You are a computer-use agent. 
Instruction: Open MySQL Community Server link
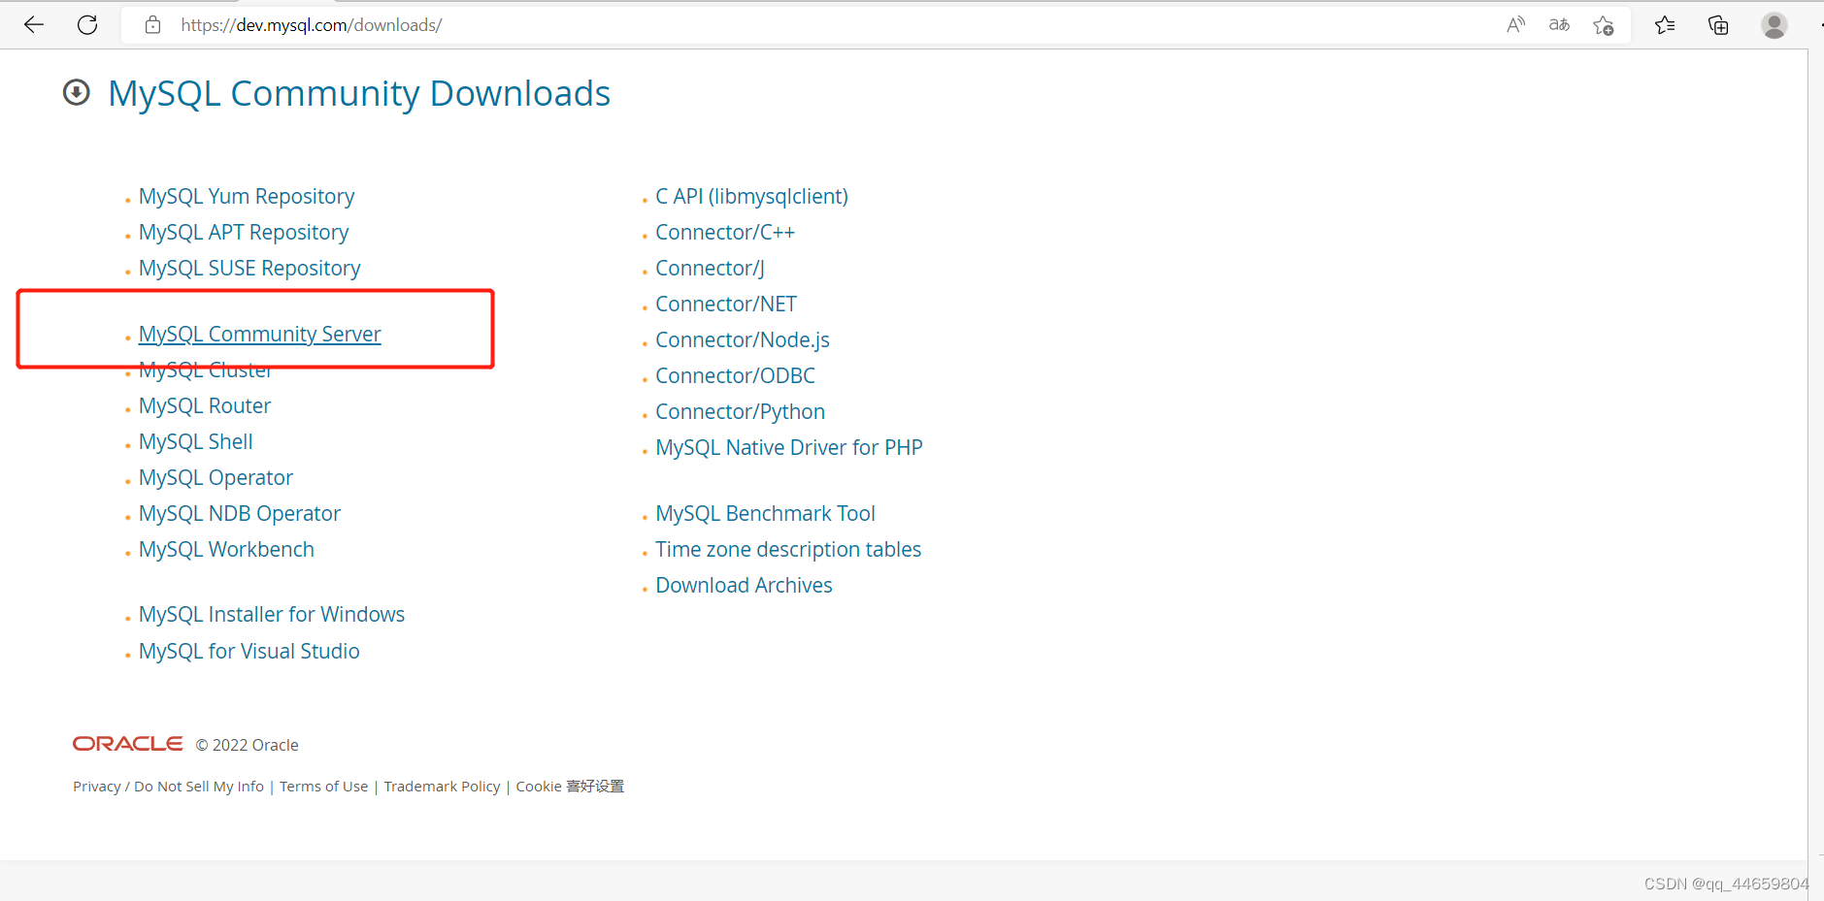260,335
